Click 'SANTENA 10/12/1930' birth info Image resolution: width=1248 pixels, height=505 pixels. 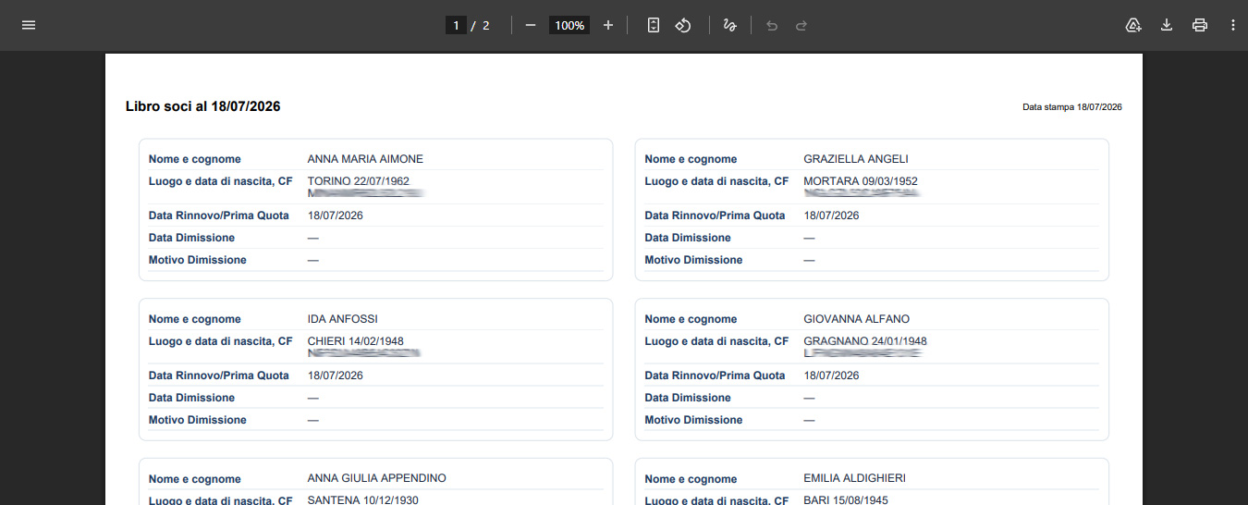pos(362,500)
